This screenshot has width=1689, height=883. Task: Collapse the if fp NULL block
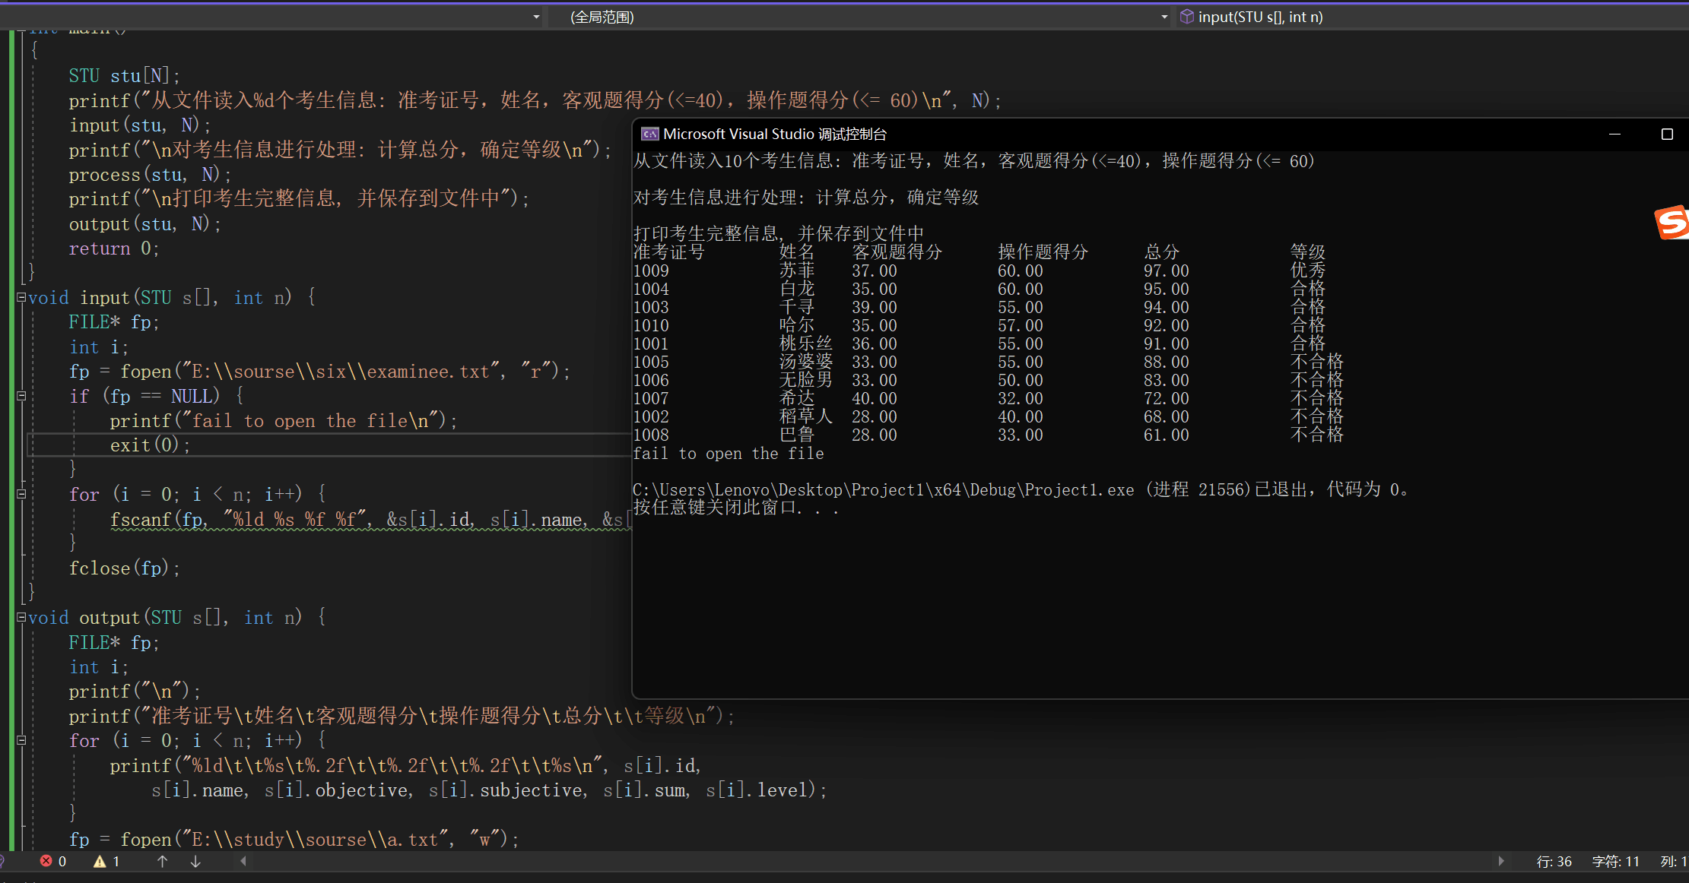coord(21,396)
